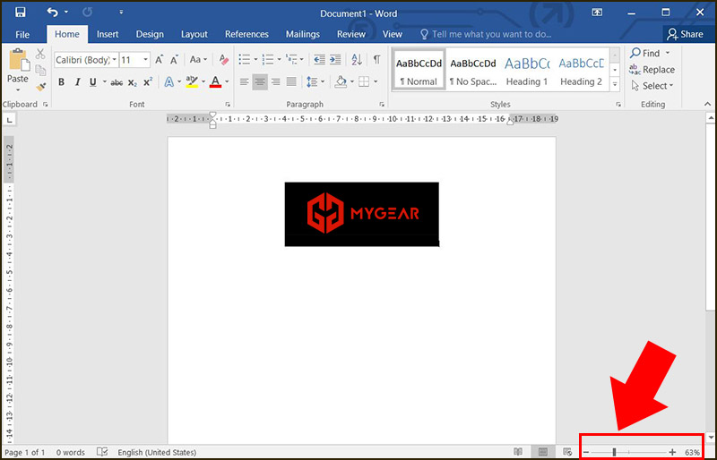The image size is (717, 460).
Task: Increase paragraph indent
Action: [335, 60]
